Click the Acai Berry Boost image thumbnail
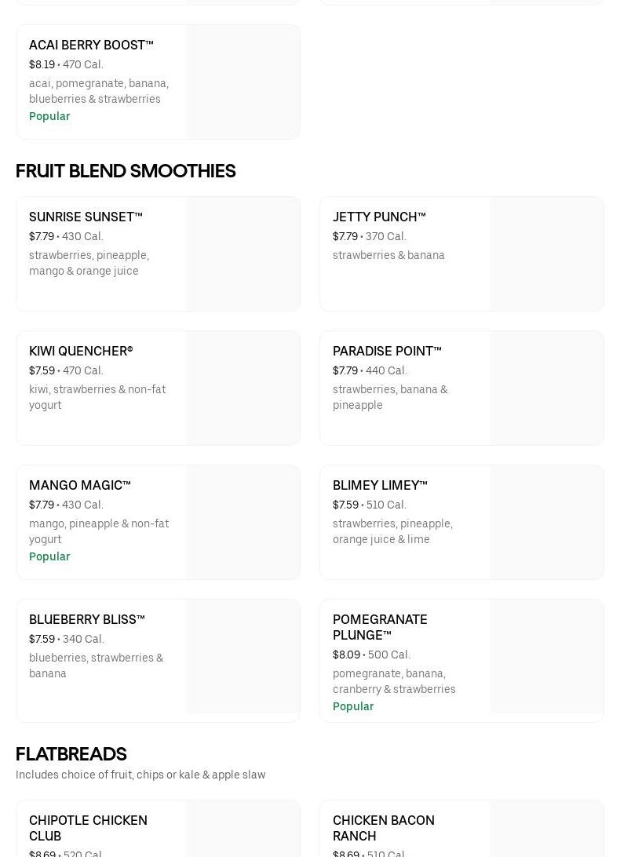The image size is (631, 857). click(x=243, y=82)
